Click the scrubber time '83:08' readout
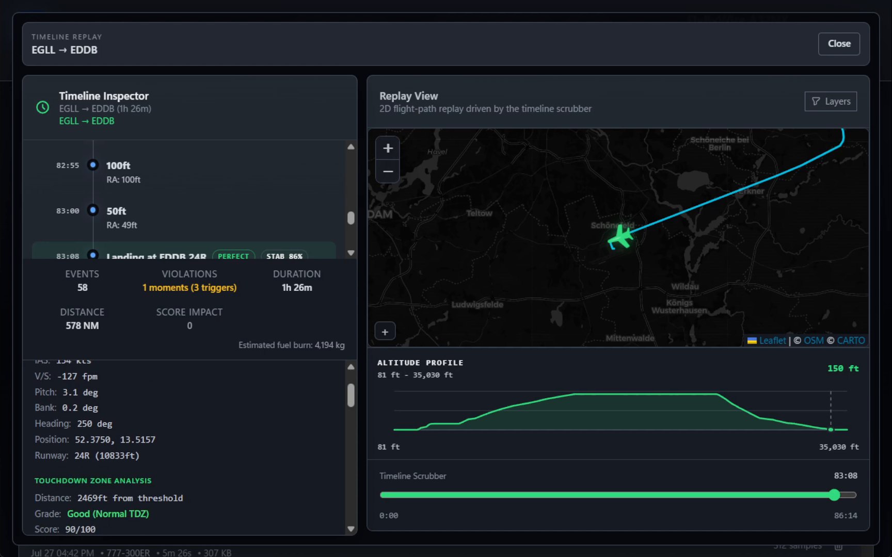 (846, 476)
